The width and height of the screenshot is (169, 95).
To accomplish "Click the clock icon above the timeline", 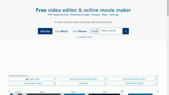I will pyautogui.click(x=122, y=92).
